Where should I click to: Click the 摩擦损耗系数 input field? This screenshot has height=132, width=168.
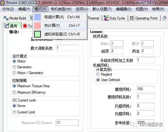(x=145, y=97)
